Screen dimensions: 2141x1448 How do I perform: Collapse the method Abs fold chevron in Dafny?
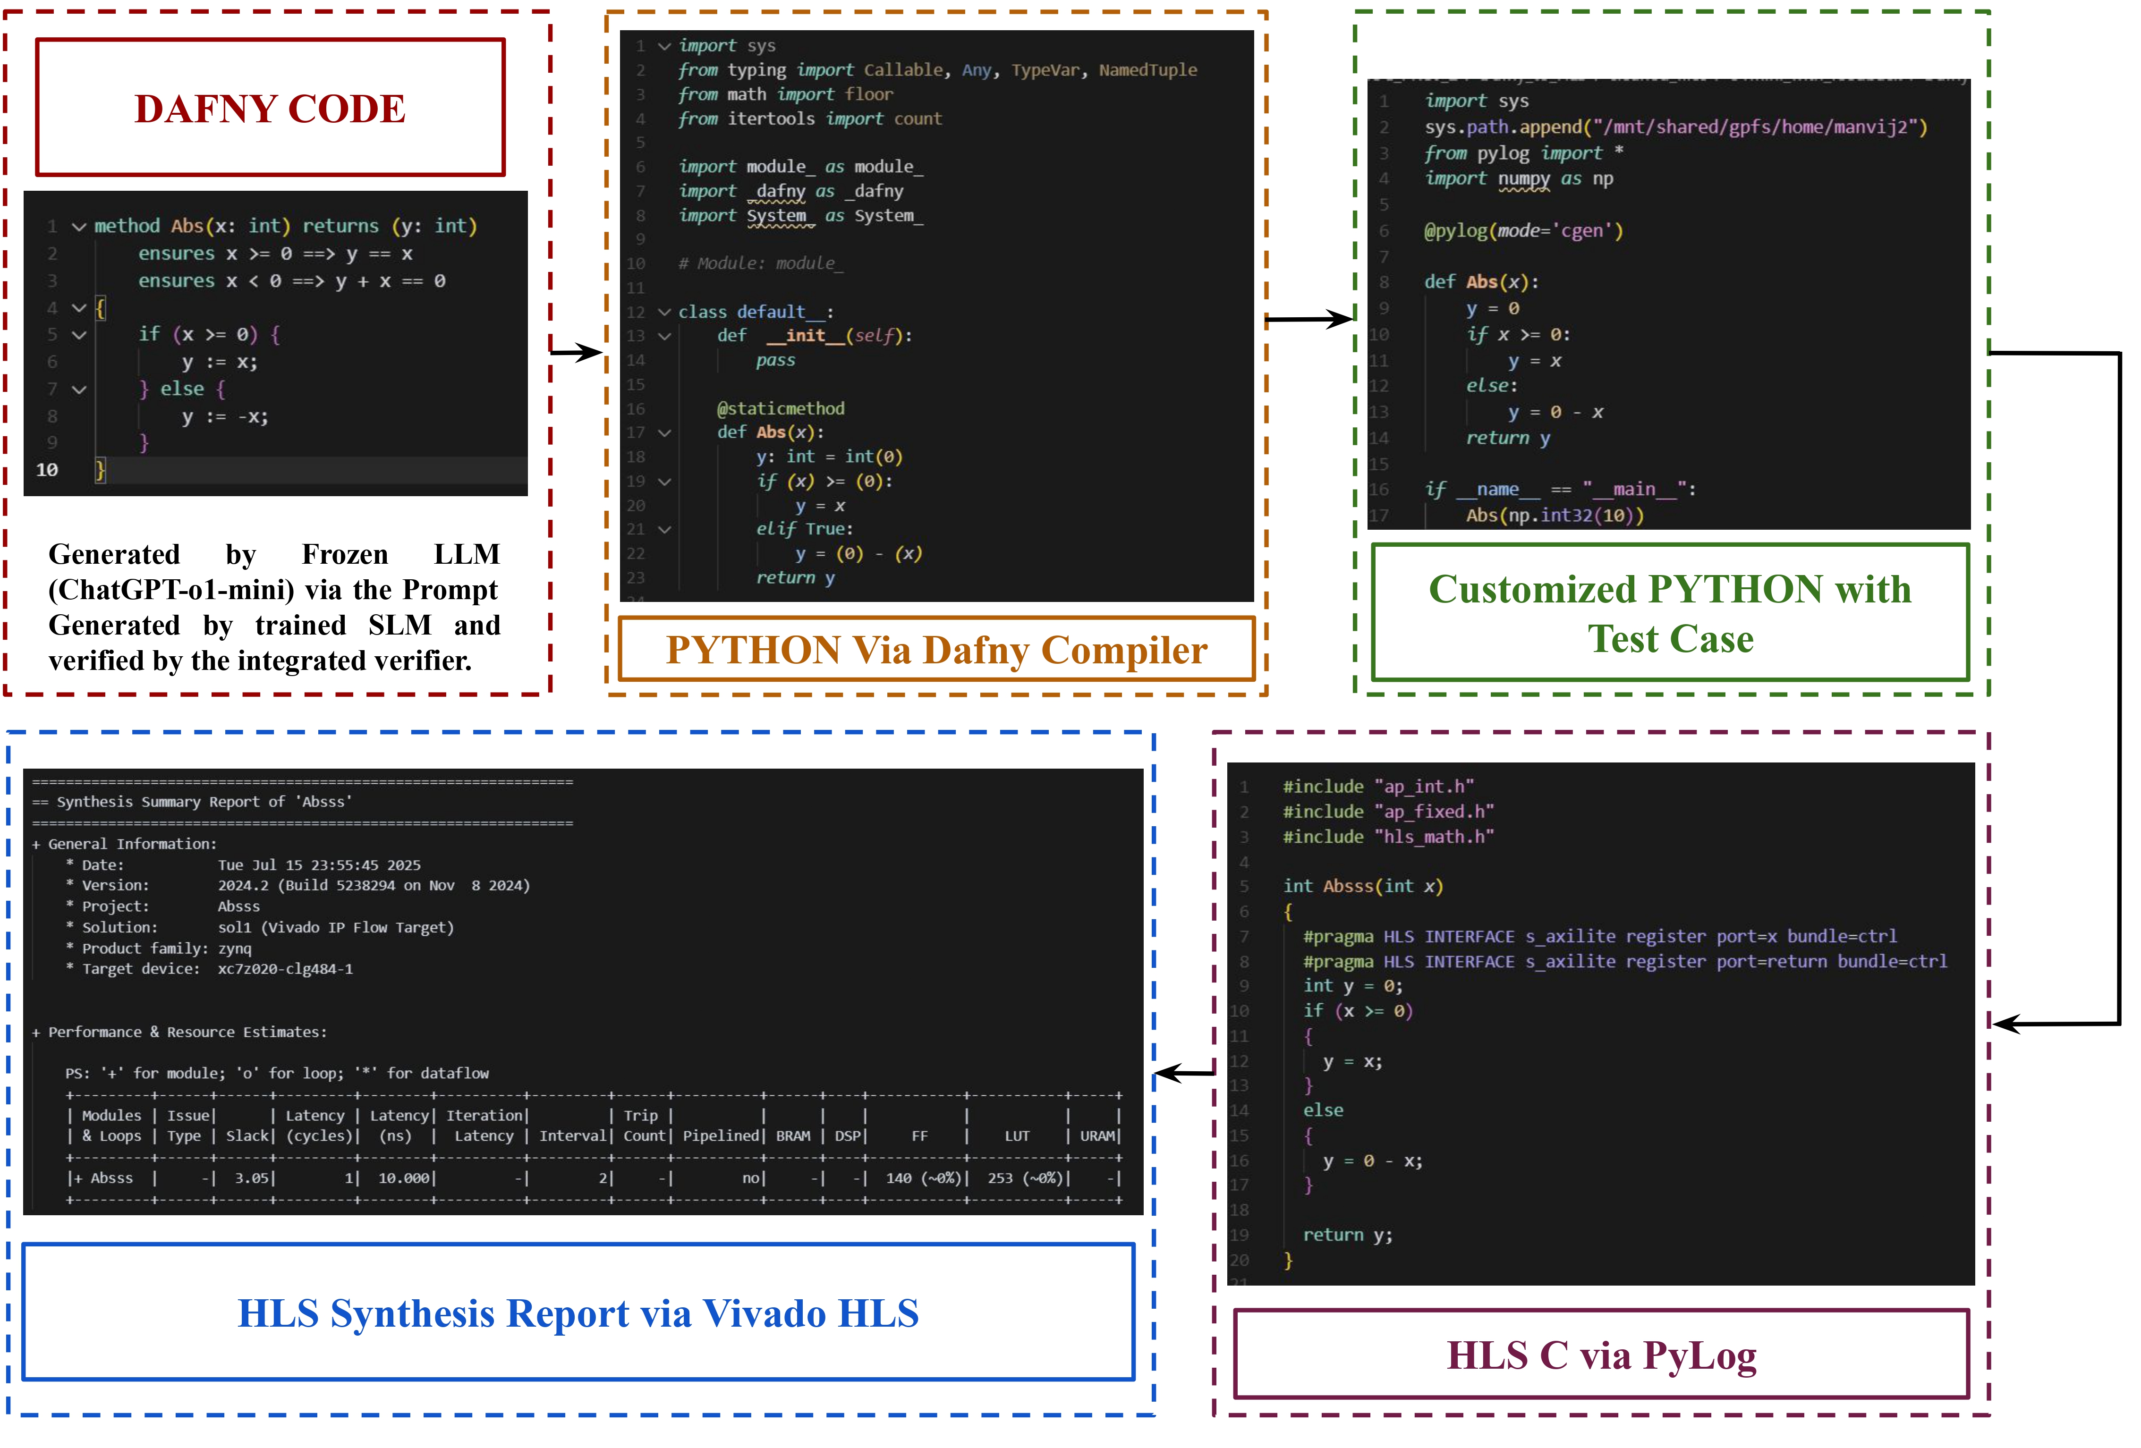[x=79, y=227]
